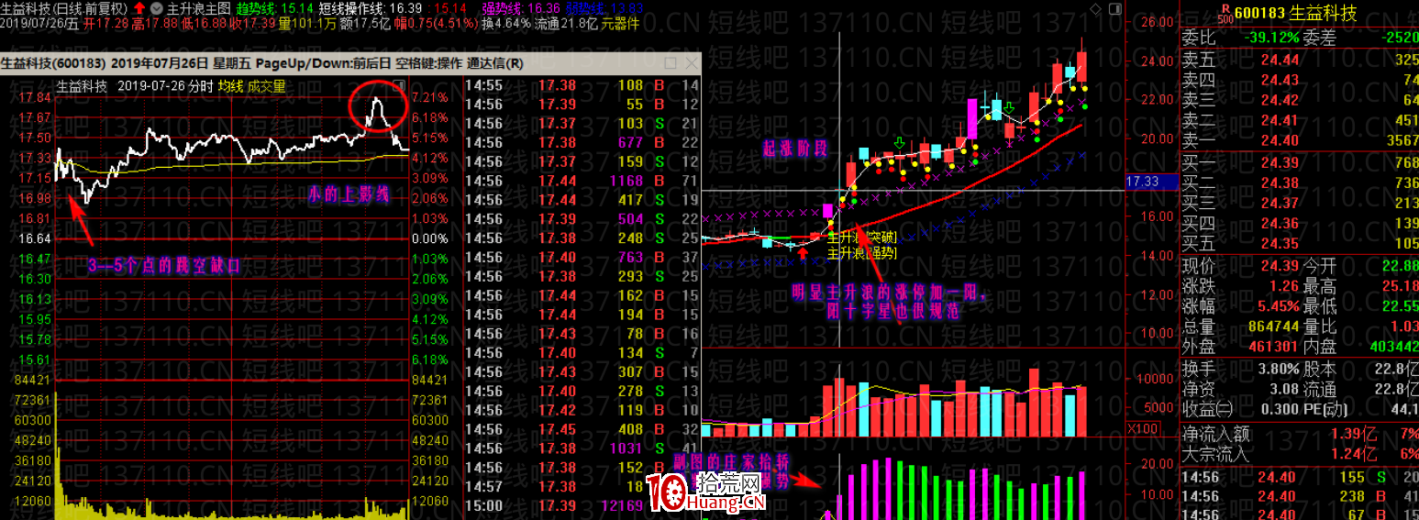Select the 买四 row at 24.36

(1299, 223)
